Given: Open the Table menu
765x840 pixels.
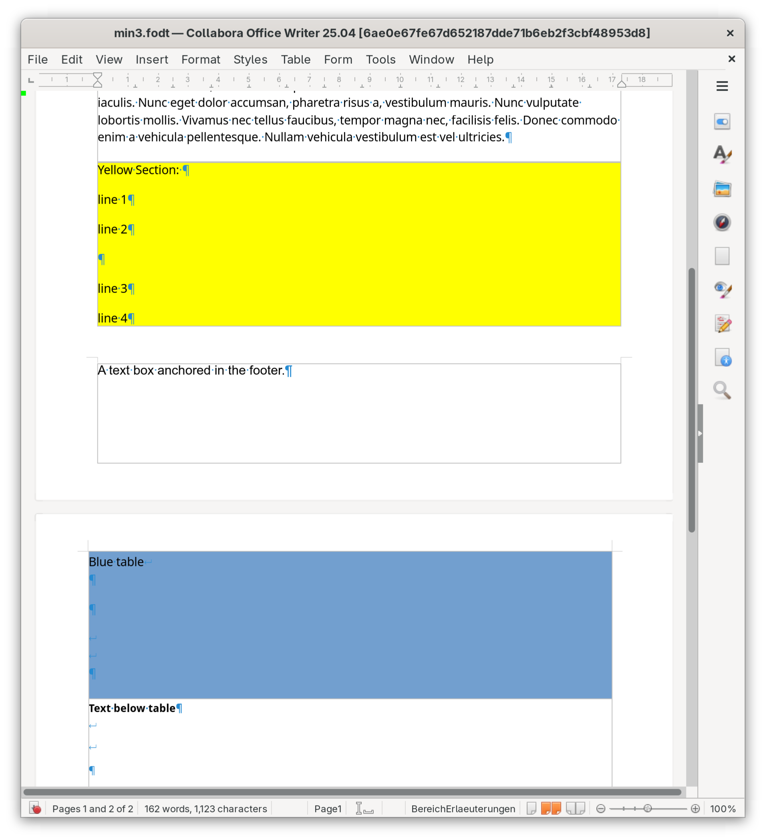Looking at the screenshot, I should [x=295, y=60].
